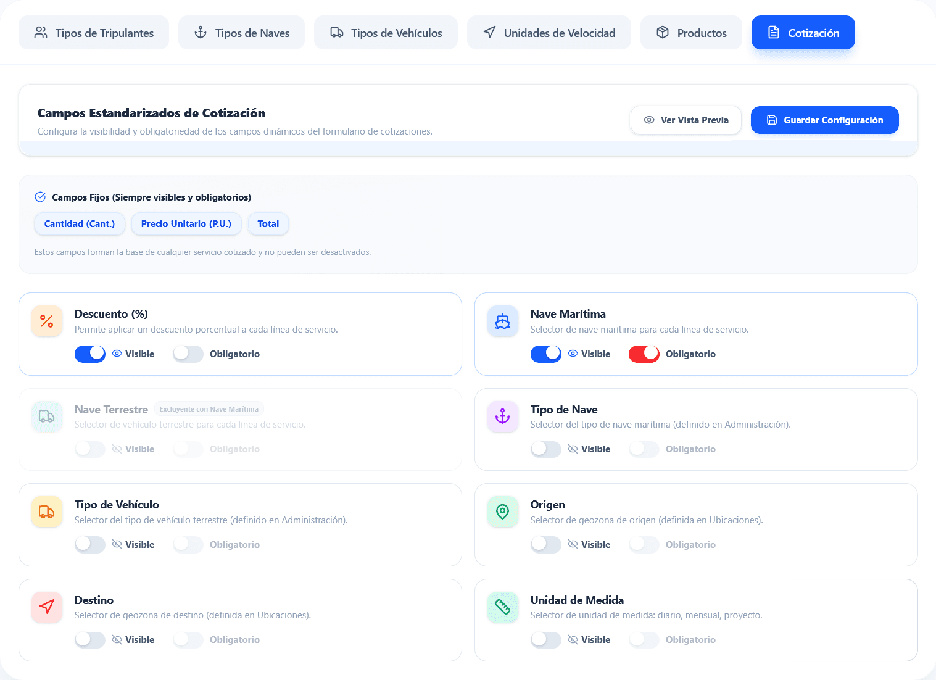
Task: Disable Nave Marítima Obligatorio toggle
Action: (644, 354)
